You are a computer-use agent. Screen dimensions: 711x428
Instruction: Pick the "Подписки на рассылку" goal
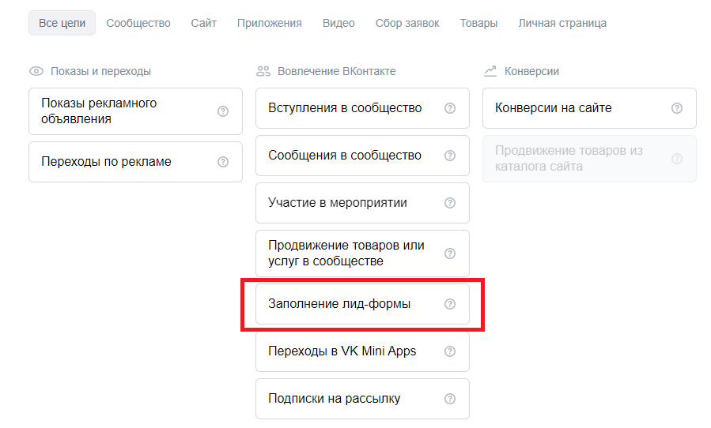click(335, 399)
